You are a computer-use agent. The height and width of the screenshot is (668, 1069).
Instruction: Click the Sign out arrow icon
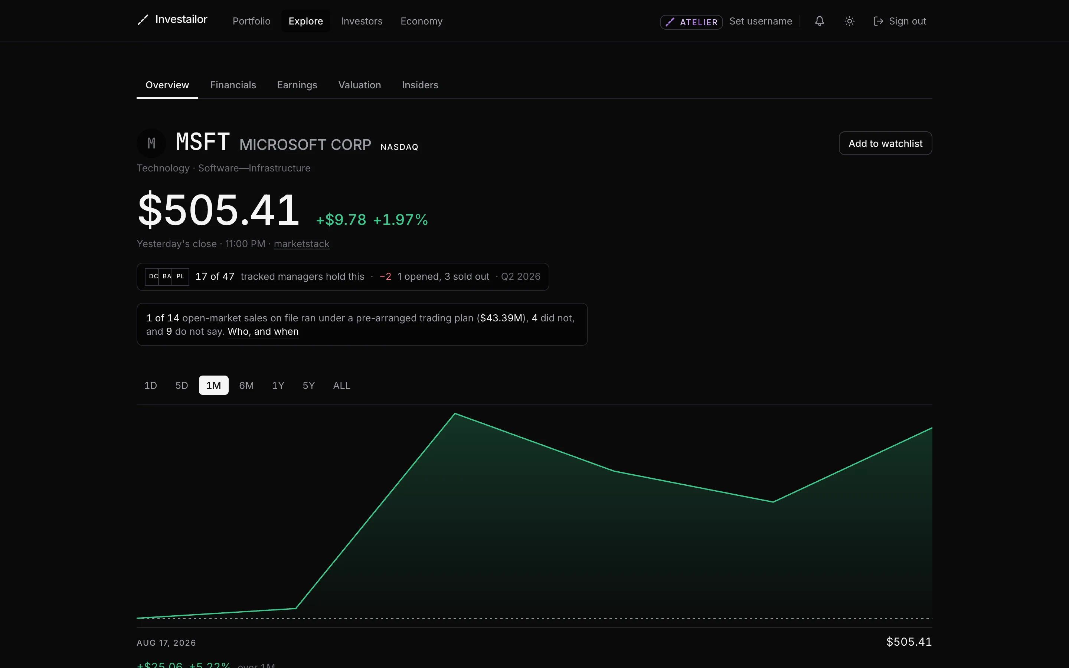(878, 21)
